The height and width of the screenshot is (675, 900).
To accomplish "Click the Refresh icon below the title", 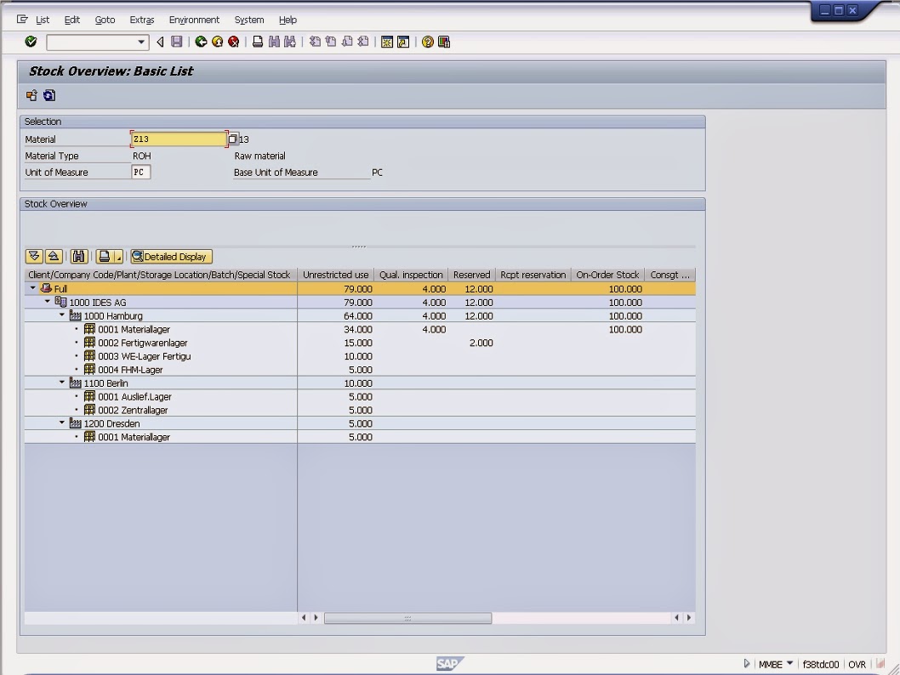I will click(x=49, y=96).
